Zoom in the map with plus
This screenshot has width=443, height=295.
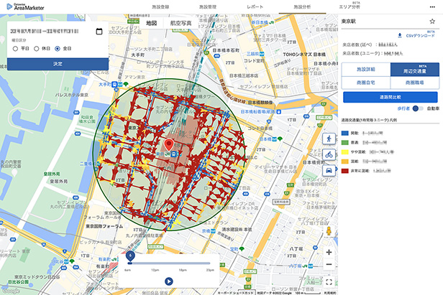(329, 252)
